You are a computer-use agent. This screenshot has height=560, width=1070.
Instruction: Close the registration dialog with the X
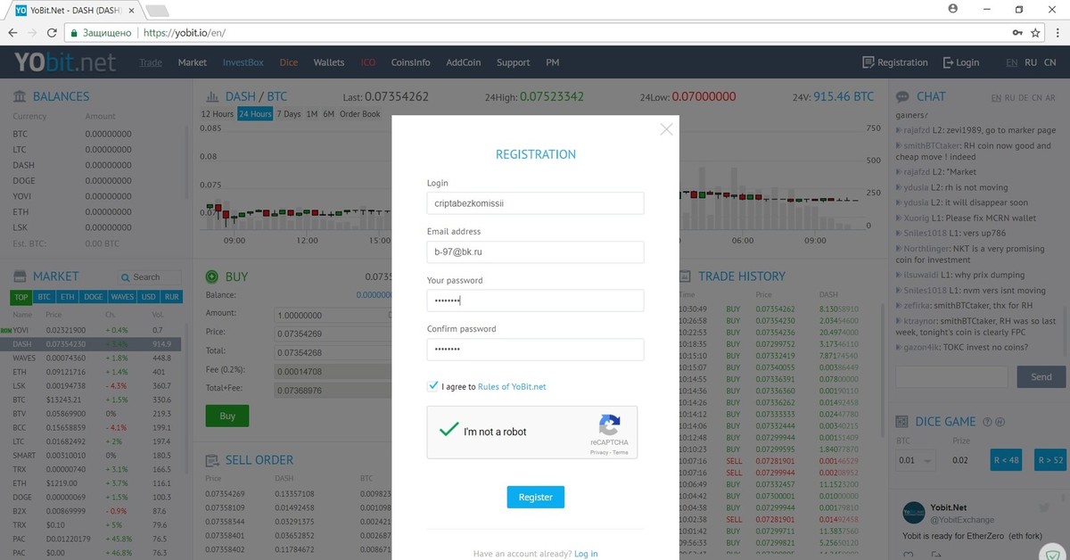[x=666, y=129]
